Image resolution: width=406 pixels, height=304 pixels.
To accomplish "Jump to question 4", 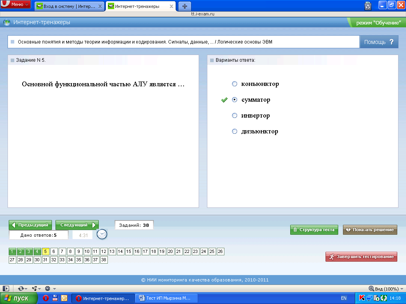I will pos(37,251).
